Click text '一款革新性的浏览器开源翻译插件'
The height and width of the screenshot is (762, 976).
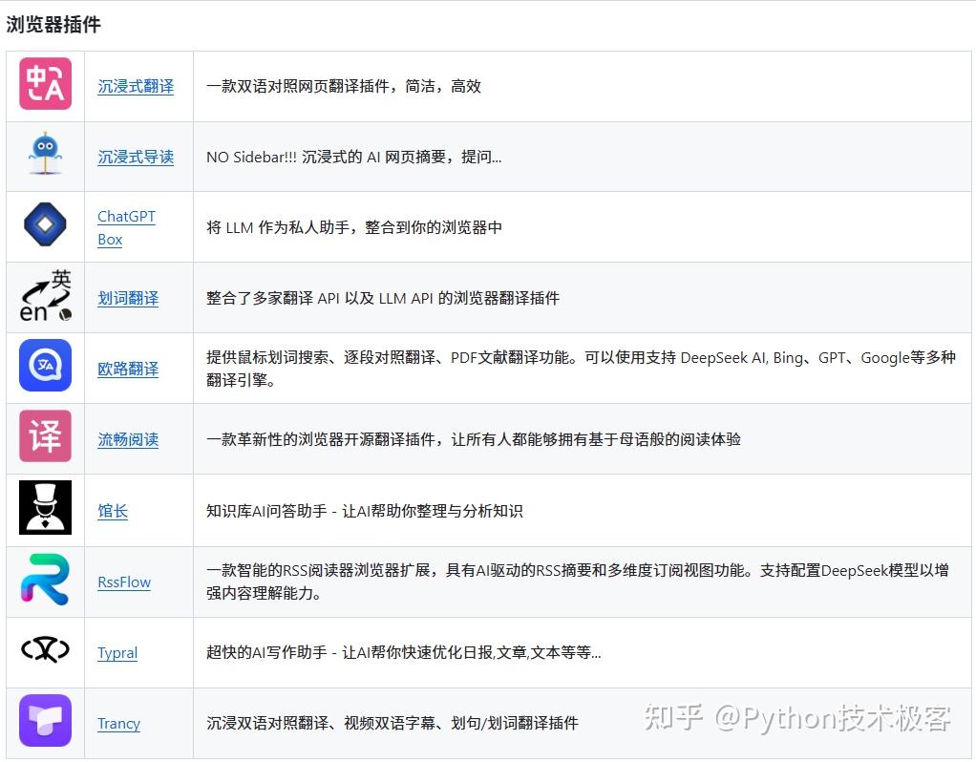(323, 439)
